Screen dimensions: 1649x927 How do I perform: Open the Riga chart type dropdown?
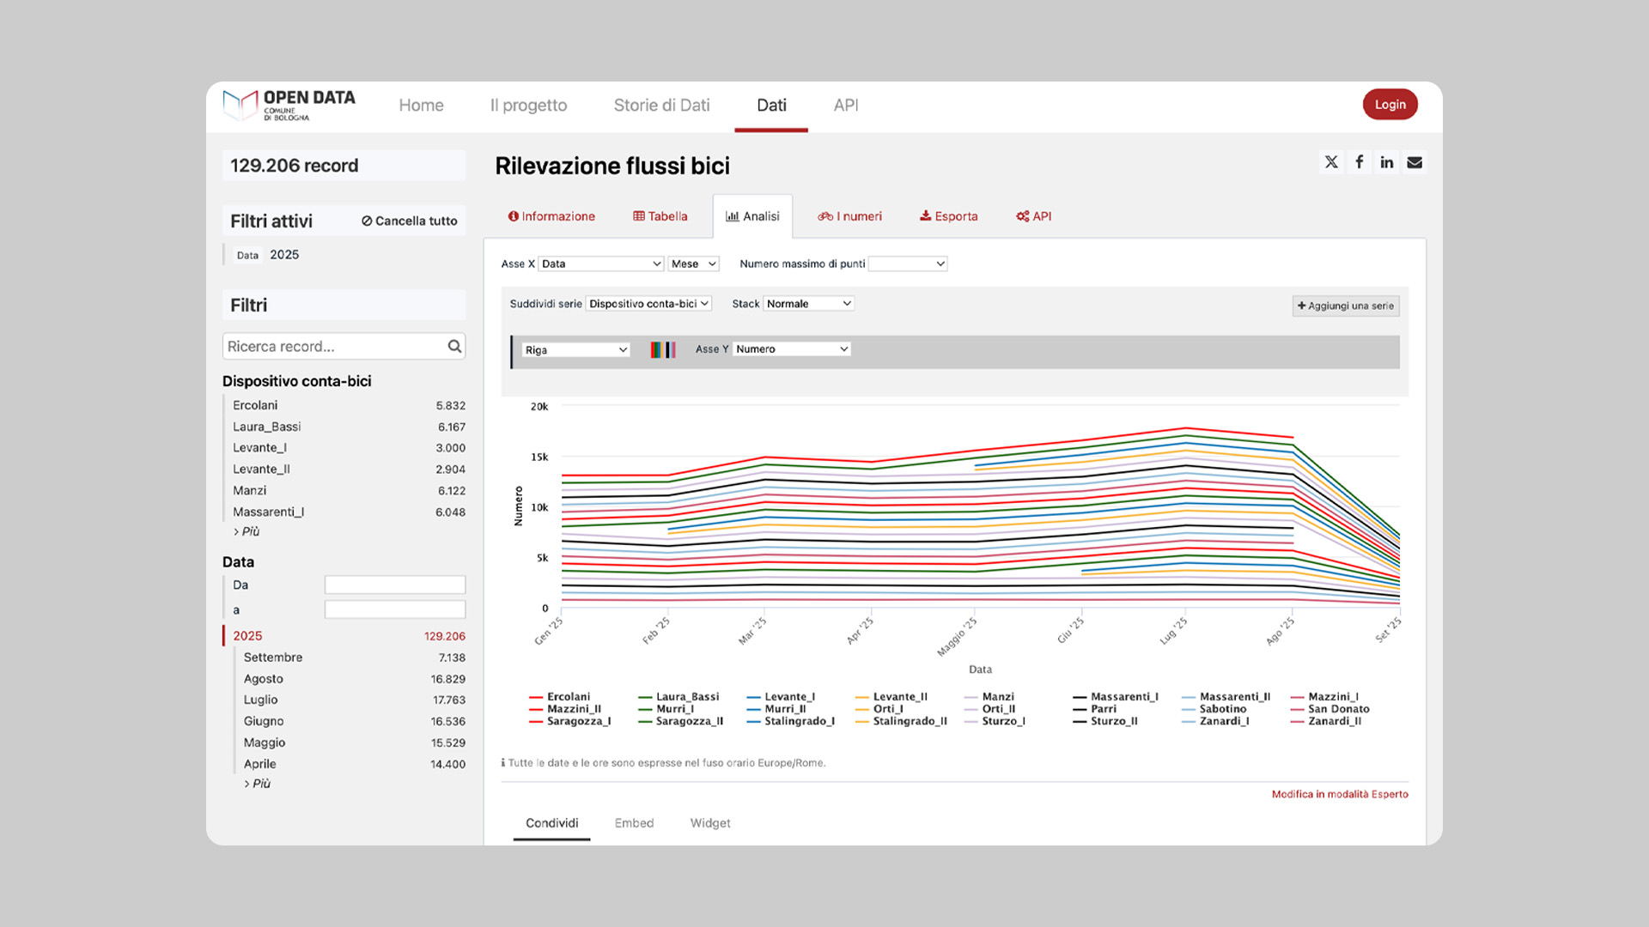click(575, 350)
